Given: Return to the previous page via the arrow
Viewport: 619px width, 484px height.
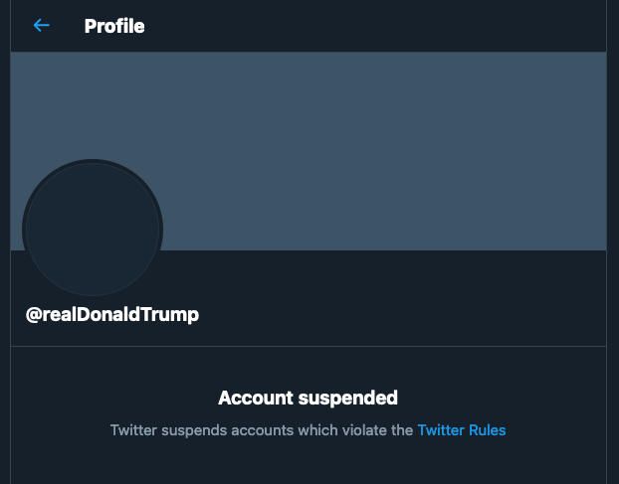Looking at the screenshot, I should [41, 26].
